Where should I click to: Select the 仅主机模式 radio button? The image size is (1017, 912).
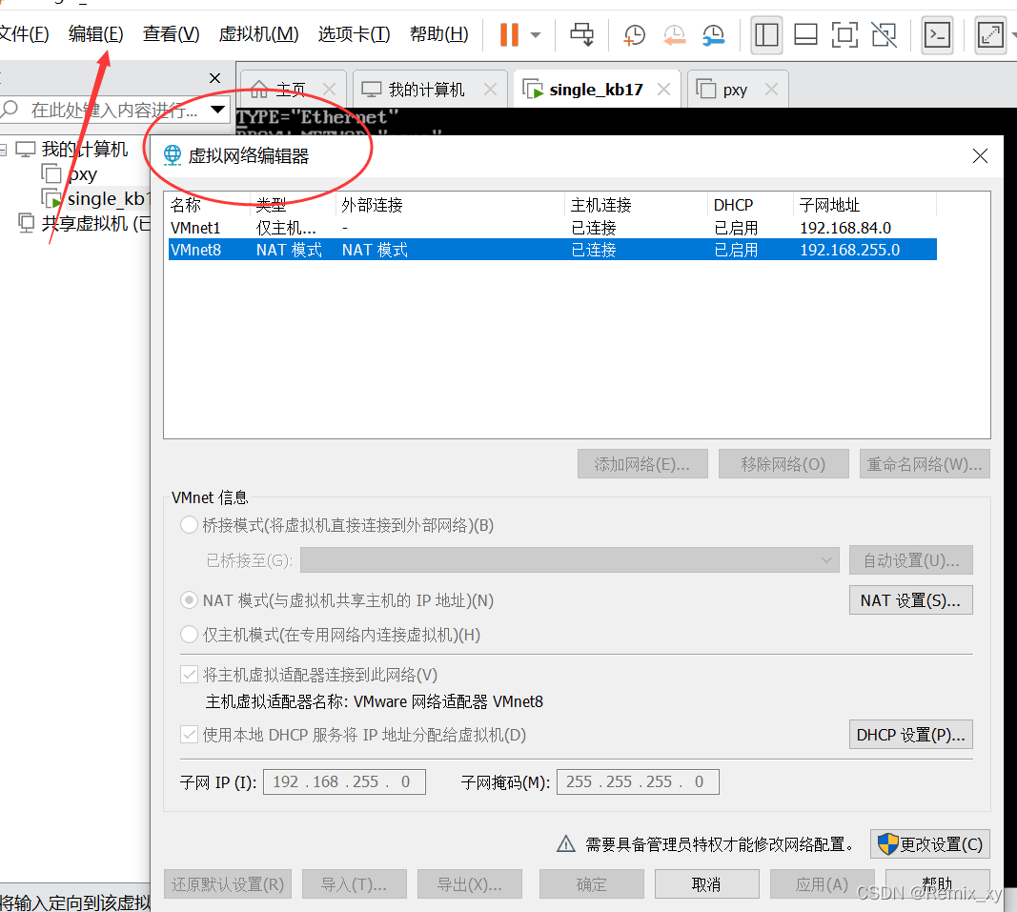[189, 635]
